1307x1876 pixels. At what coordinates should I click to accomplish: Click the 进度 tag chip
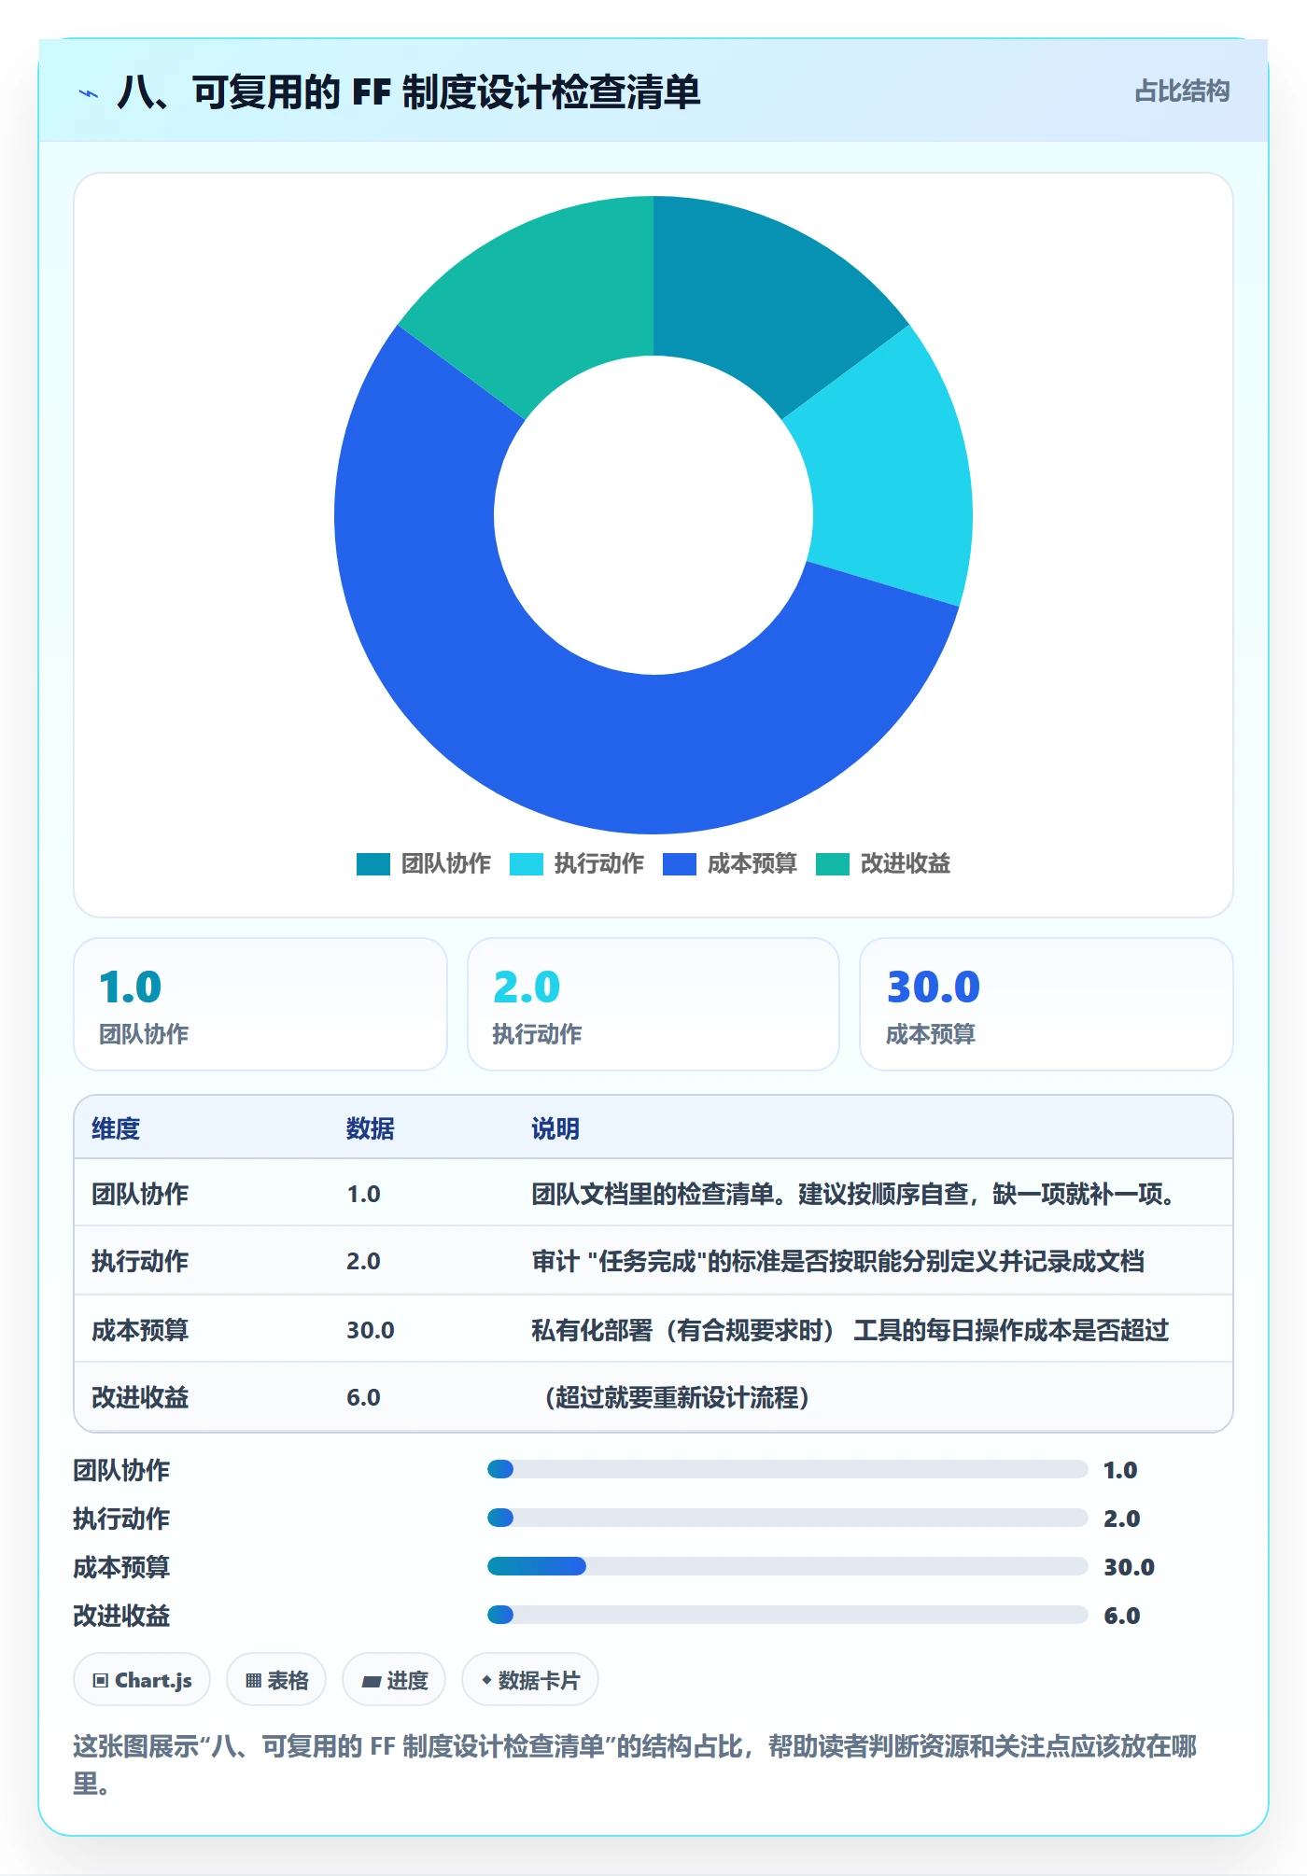tap(394, 1680)
